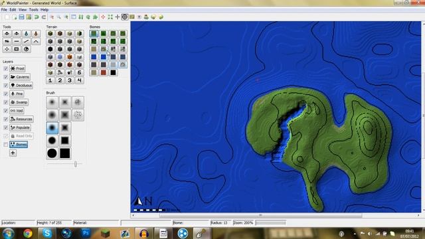Select the caret-shaped mountain tool

coord(36,41)
